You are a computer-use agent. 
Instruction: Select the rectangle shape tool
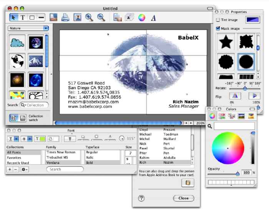[x=32, y=17]
